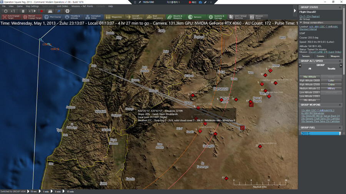
Task: Set throttle to Military
Action: click(331, 89)
